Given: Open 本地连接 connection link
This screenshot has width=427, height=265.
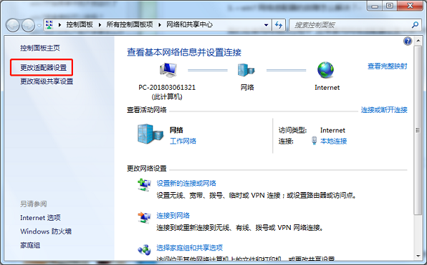Looking at the screenshot, I should tap(334, 141).
